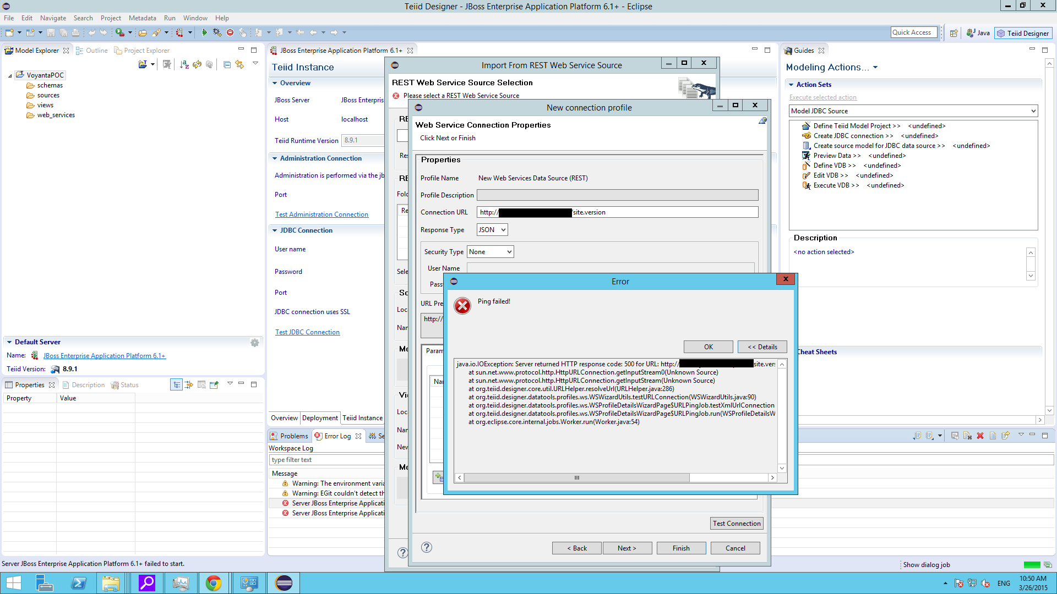
Task: Click the Refresh icon in Model Explorer toolbar
Action: [x=197, y=64]
